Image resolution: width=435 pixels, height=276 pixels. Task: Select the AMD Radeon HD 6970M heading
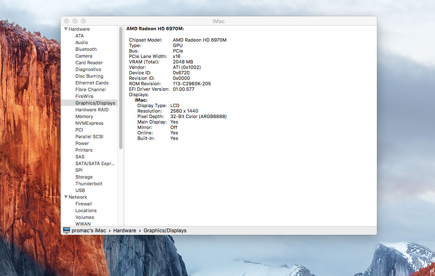pyautogui.click(x=155, y=29)
